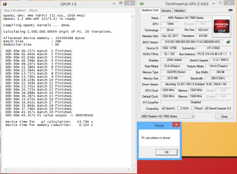Image resolution: width=237 pixels, height=174 pixels.
Task: Toggle the PhysX checkbox in GPU-Z
Action: [x=193, y=108]
